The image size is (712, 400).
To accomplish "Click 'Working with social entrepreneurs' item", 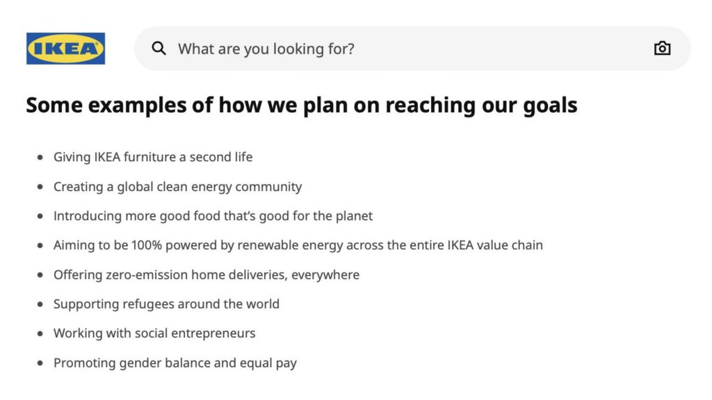I will point(154,333).
